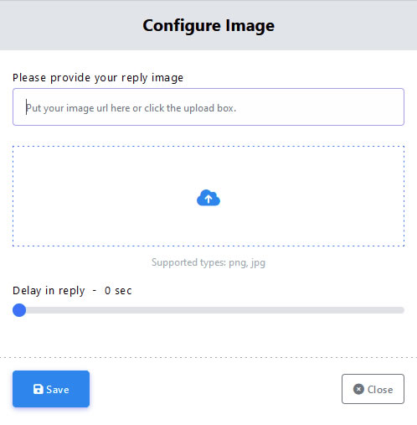Screen dimensions: 417x425
Task: Click the 'Delay in reply' label
Action: [49, 291]
